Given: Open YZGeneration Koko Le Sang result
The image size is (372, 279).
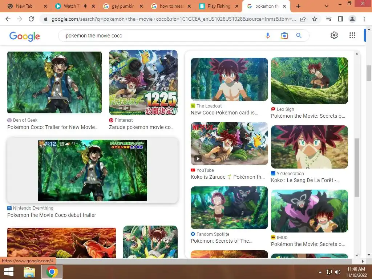Looking at the screenshot, I should pos(305,180).
